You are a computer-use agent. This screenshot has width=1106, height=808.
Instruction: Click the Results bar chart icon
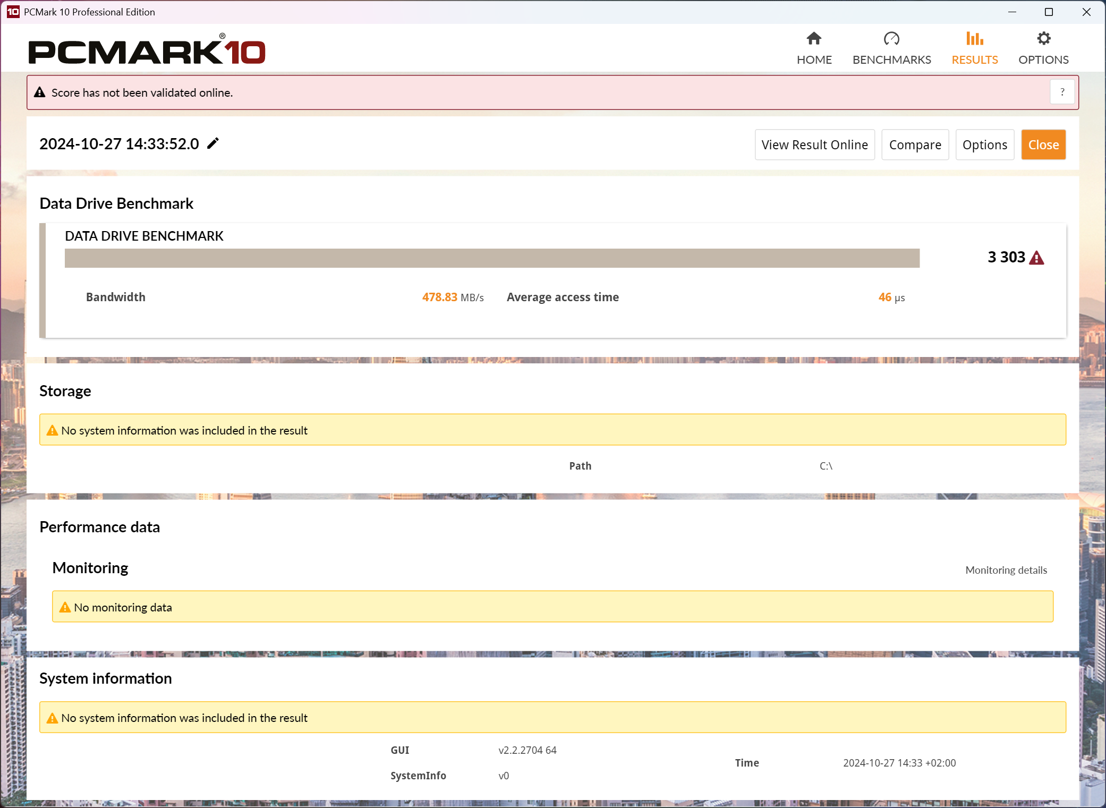tap(974, 38)
